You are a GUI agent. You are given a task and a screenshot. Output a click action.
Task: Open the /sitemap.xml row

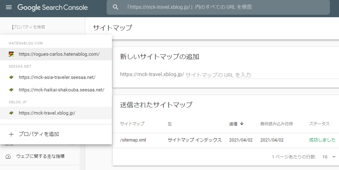click(226, 140)
